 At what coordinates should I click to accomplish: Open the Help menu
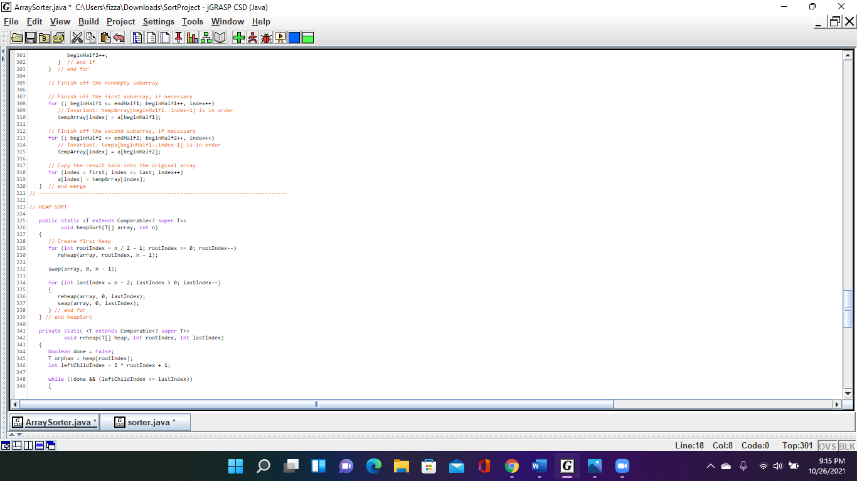click(261, 21)
